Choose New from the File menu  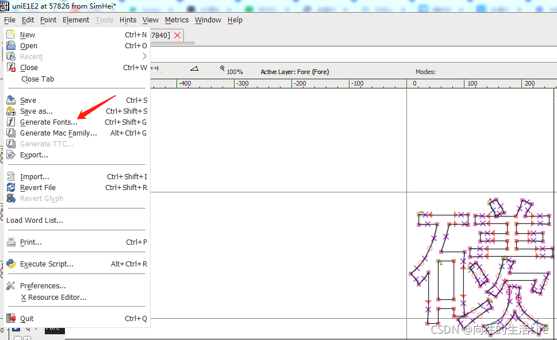tap(76, 35)
